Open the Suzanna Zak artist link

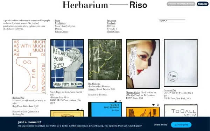pos(170,90)
